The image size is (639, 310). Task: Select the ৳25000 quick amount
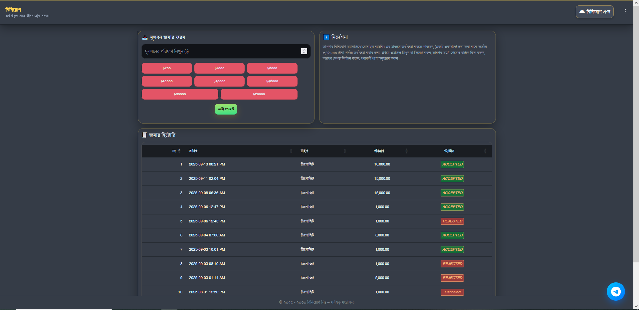pyautogui.click(x=272, y=81)
